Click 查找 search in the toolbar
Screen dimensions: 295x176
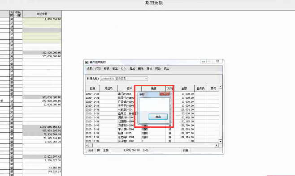coord(149,69)
